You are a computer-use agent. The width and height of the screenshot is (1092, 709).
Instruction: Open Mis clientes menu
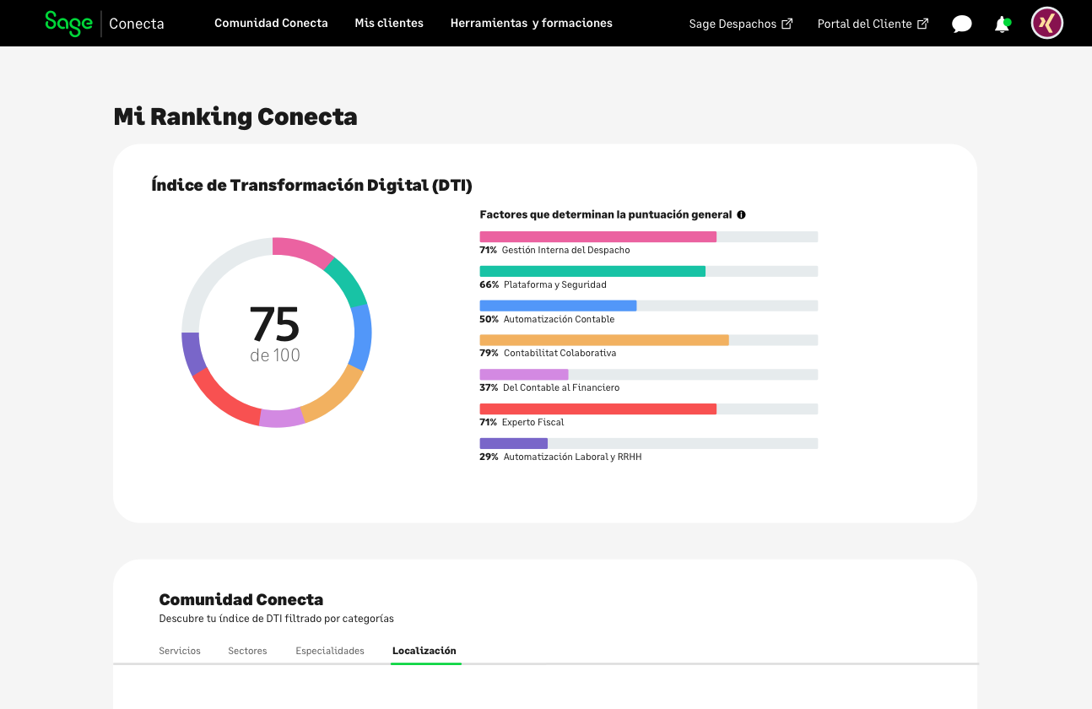389,24
